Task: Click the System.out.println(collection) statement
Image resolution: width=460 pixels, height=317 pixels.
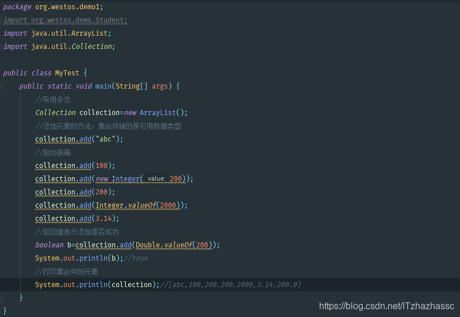Action: [97, 284]
